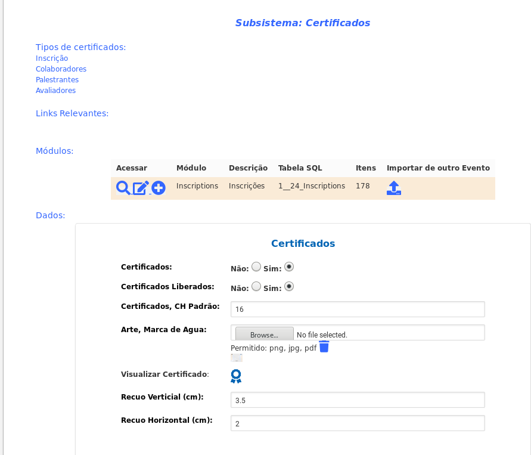Click the 'Subsistema: Certificados' title
The image size is (531, 455).
tap(303, 23)
